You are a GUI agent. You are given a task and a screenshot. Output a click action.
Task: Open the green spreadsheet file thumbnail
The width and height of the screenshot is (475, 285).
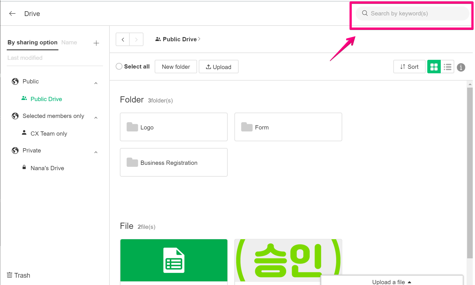point(174,260)
